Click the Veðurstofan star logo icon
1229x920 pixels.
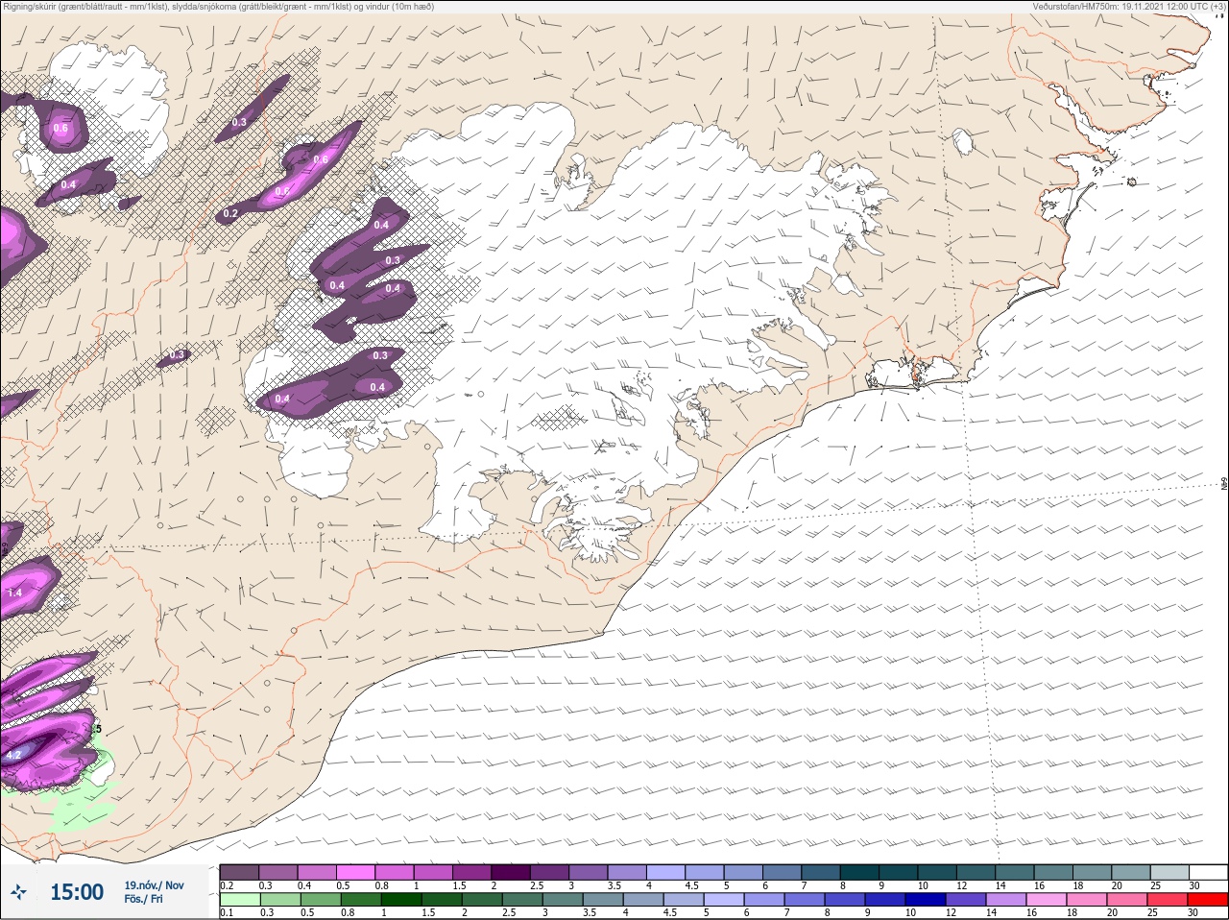18,892
